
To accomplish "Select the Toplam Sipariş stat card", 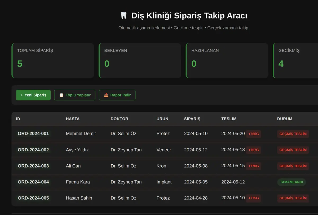I will coord(53,61).
